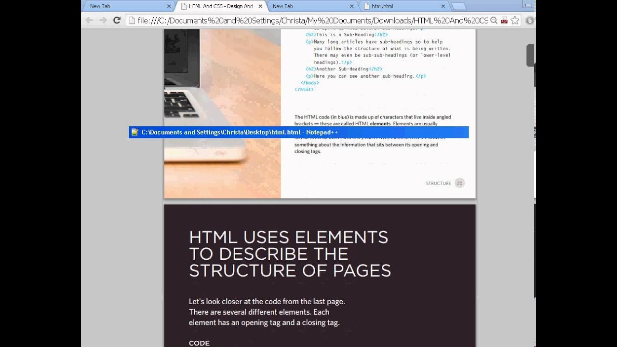Go back using the browser back arrow
Image resolution: width=617 pixels, height=347 pixels.
click(89, 20)
